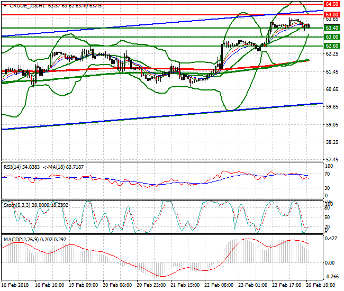Click the 26 Feb 10:00 time label
The image size is (344, 291).
321,285
